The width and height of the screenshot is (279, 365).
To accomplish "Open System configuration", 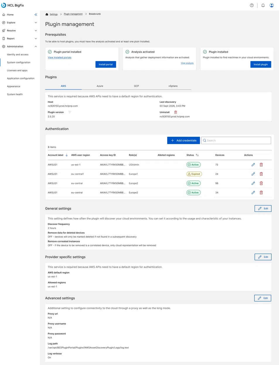I will (18, 62).
